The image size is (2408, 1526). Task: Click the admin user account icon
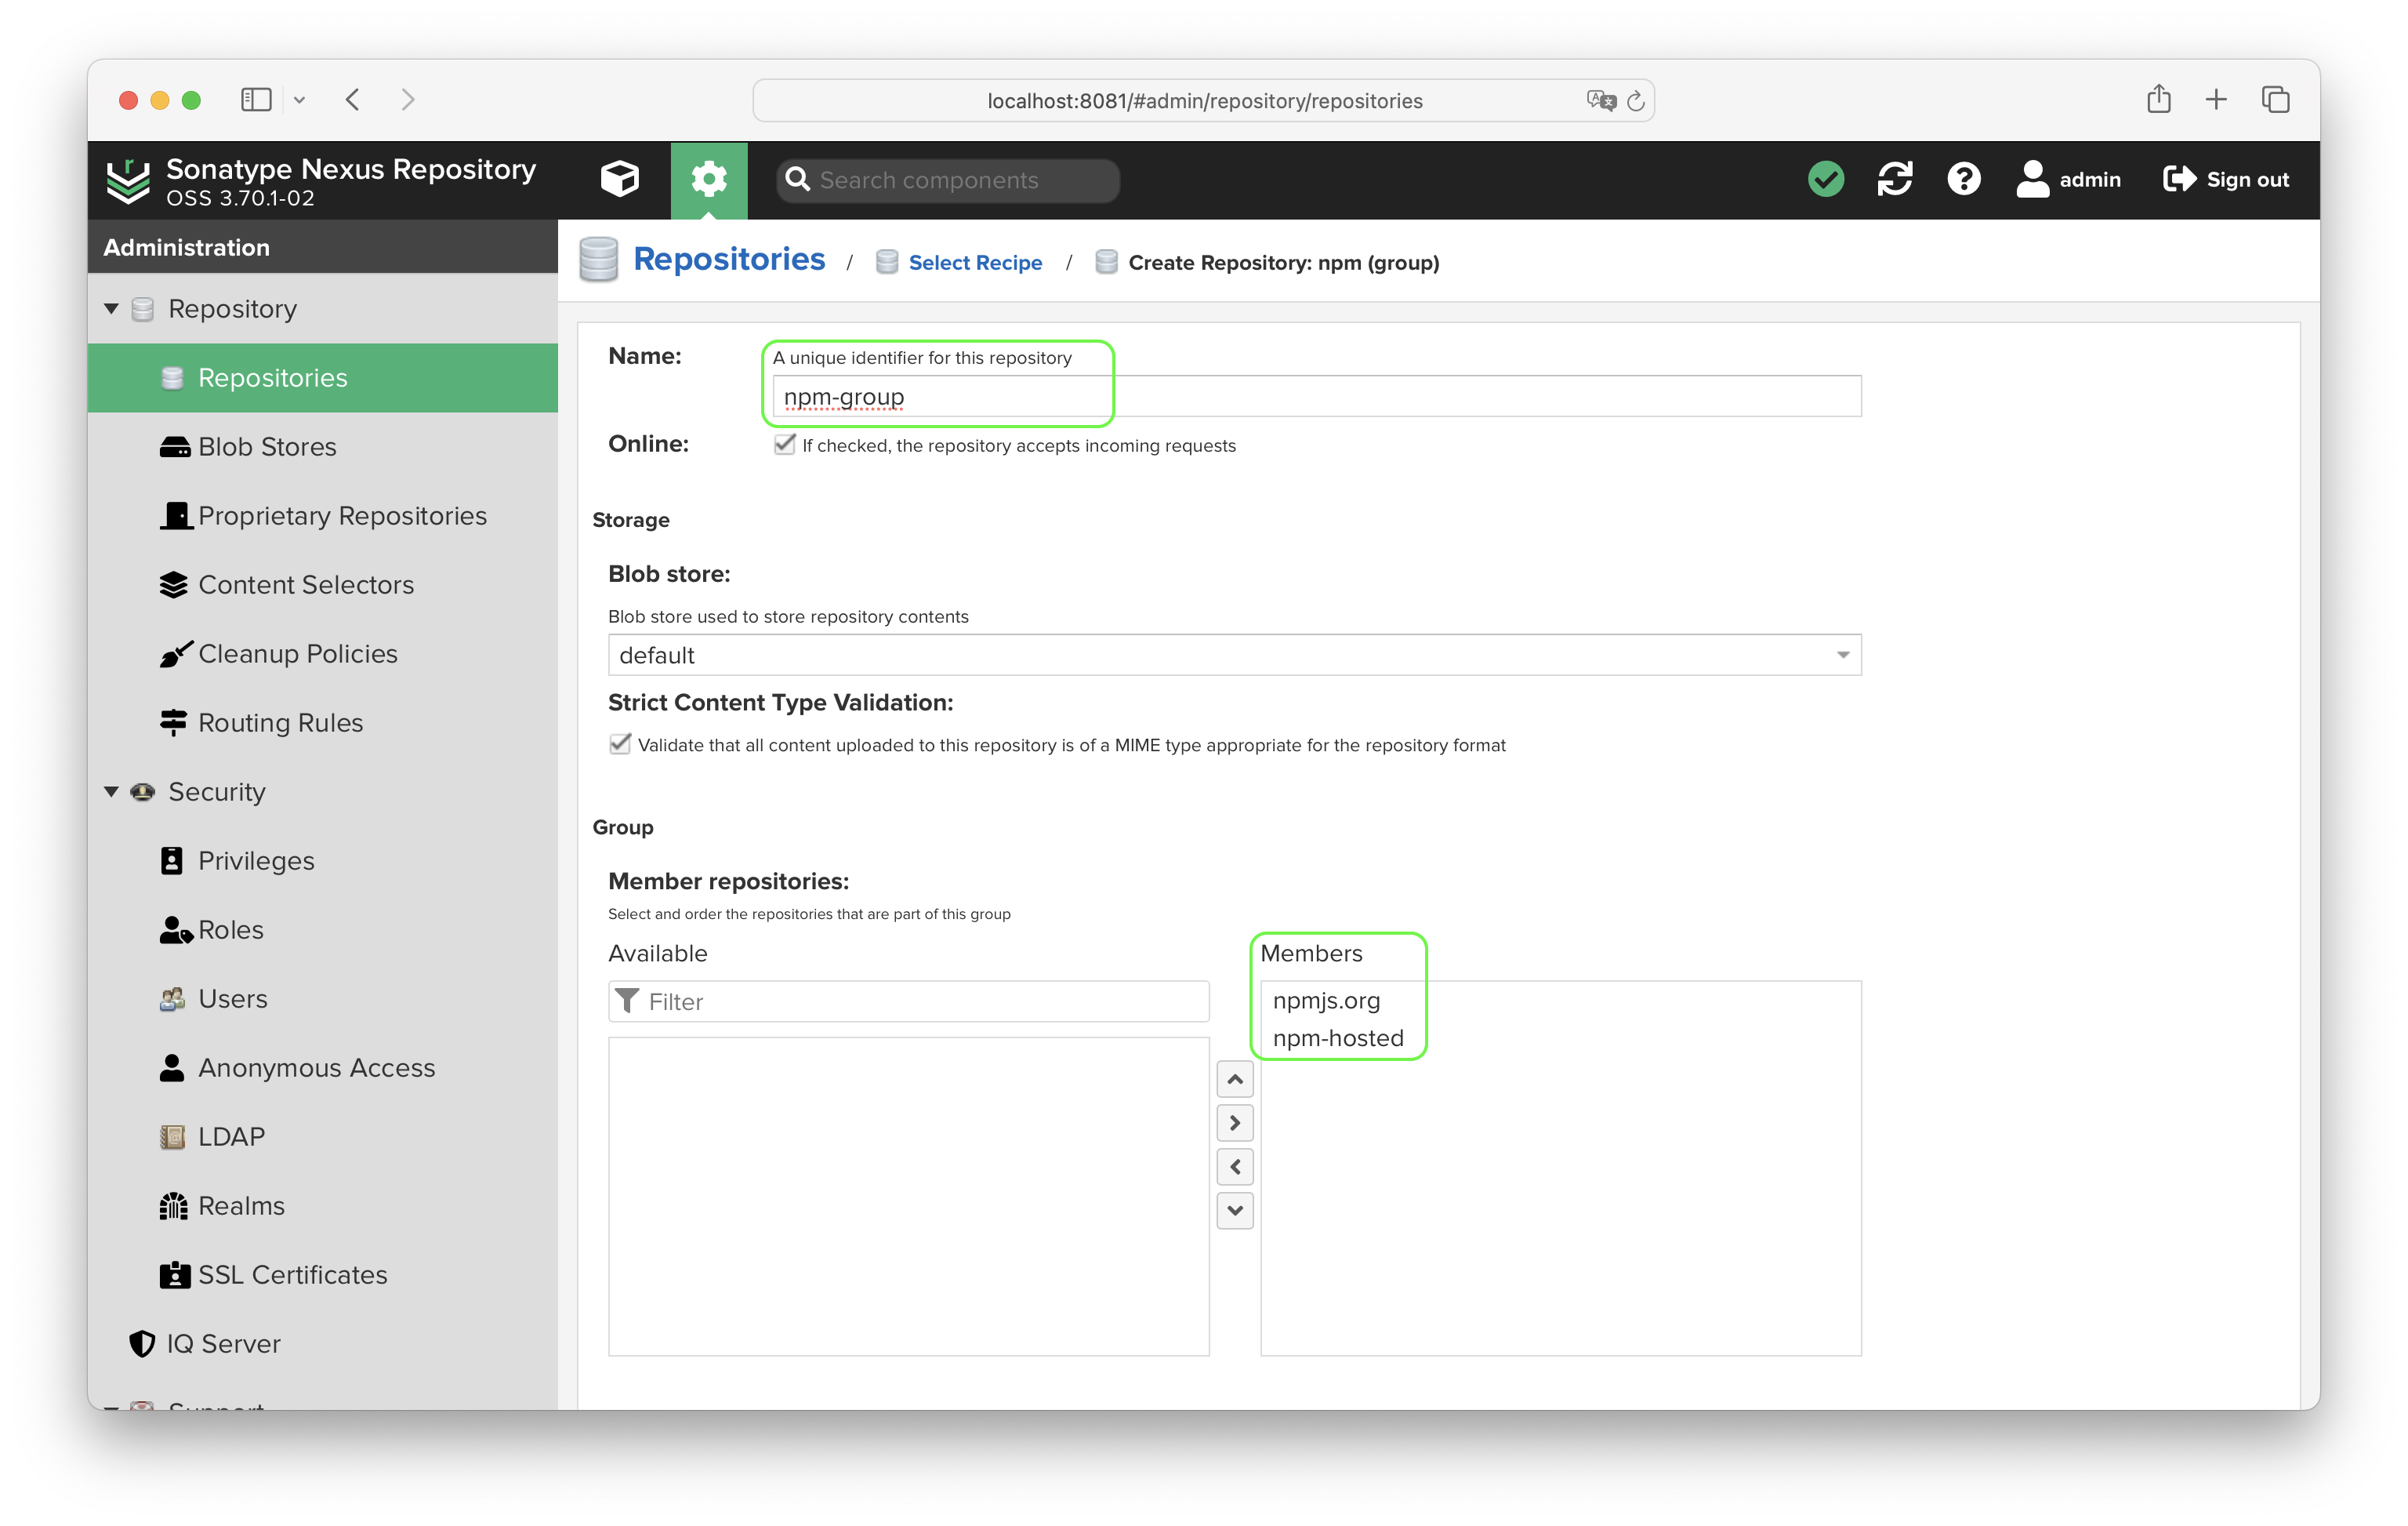(x=2033, y=177)
